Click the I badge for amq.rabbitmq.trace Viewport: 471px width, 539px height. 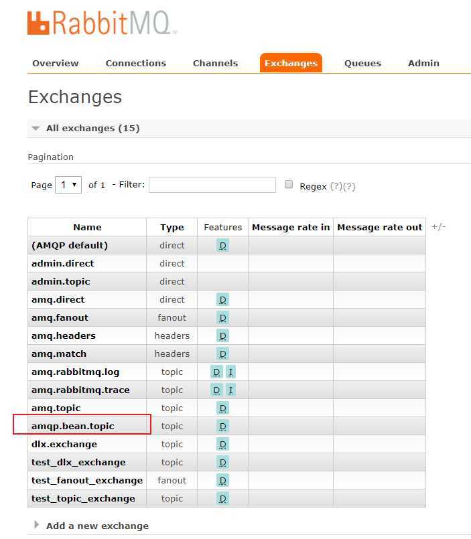(x=230, y=390)
